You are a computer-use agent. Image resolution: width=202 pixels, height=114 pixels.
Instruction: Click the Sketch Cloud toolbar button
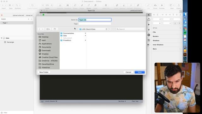pos(155,6)
